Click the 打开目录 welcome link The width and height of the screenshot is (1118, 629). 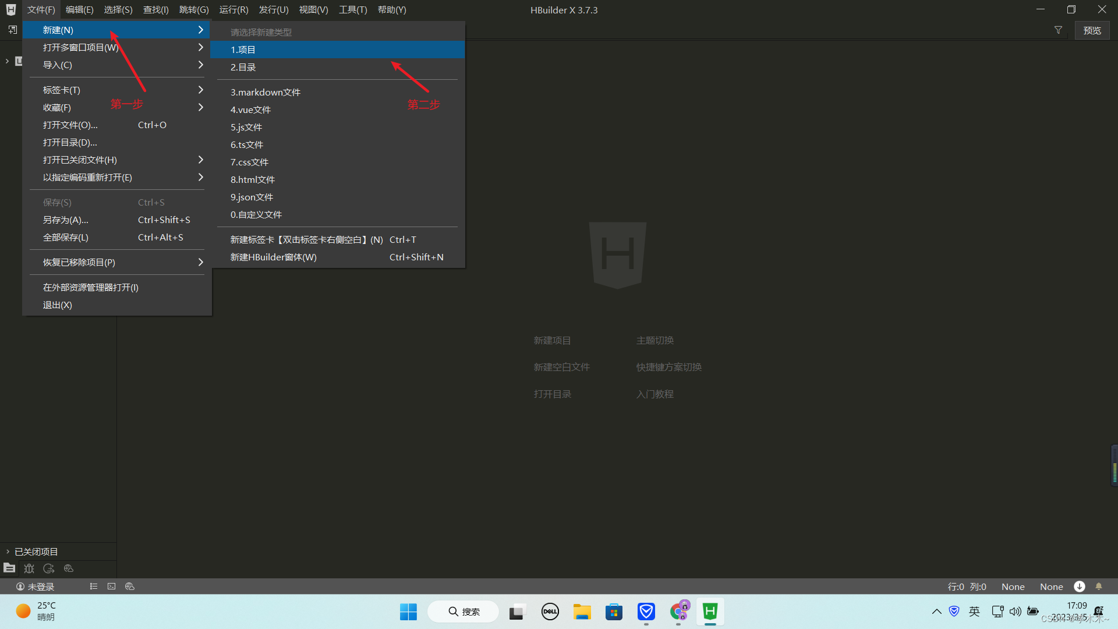[x=552, y=394]
